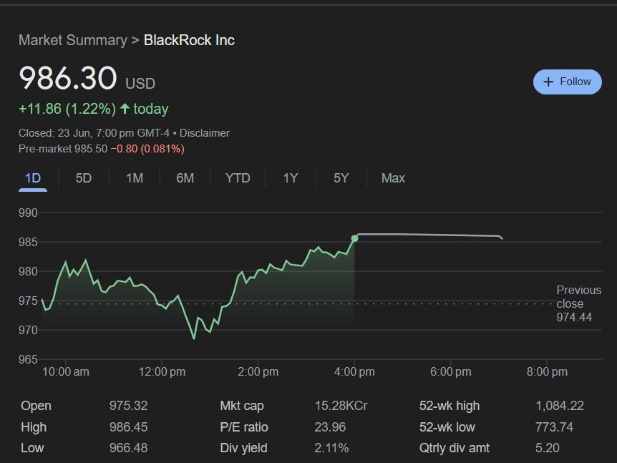The width and height of the screenshot is (617, 463).
Task: Switch to the 5D chart range
Action: 84,178
